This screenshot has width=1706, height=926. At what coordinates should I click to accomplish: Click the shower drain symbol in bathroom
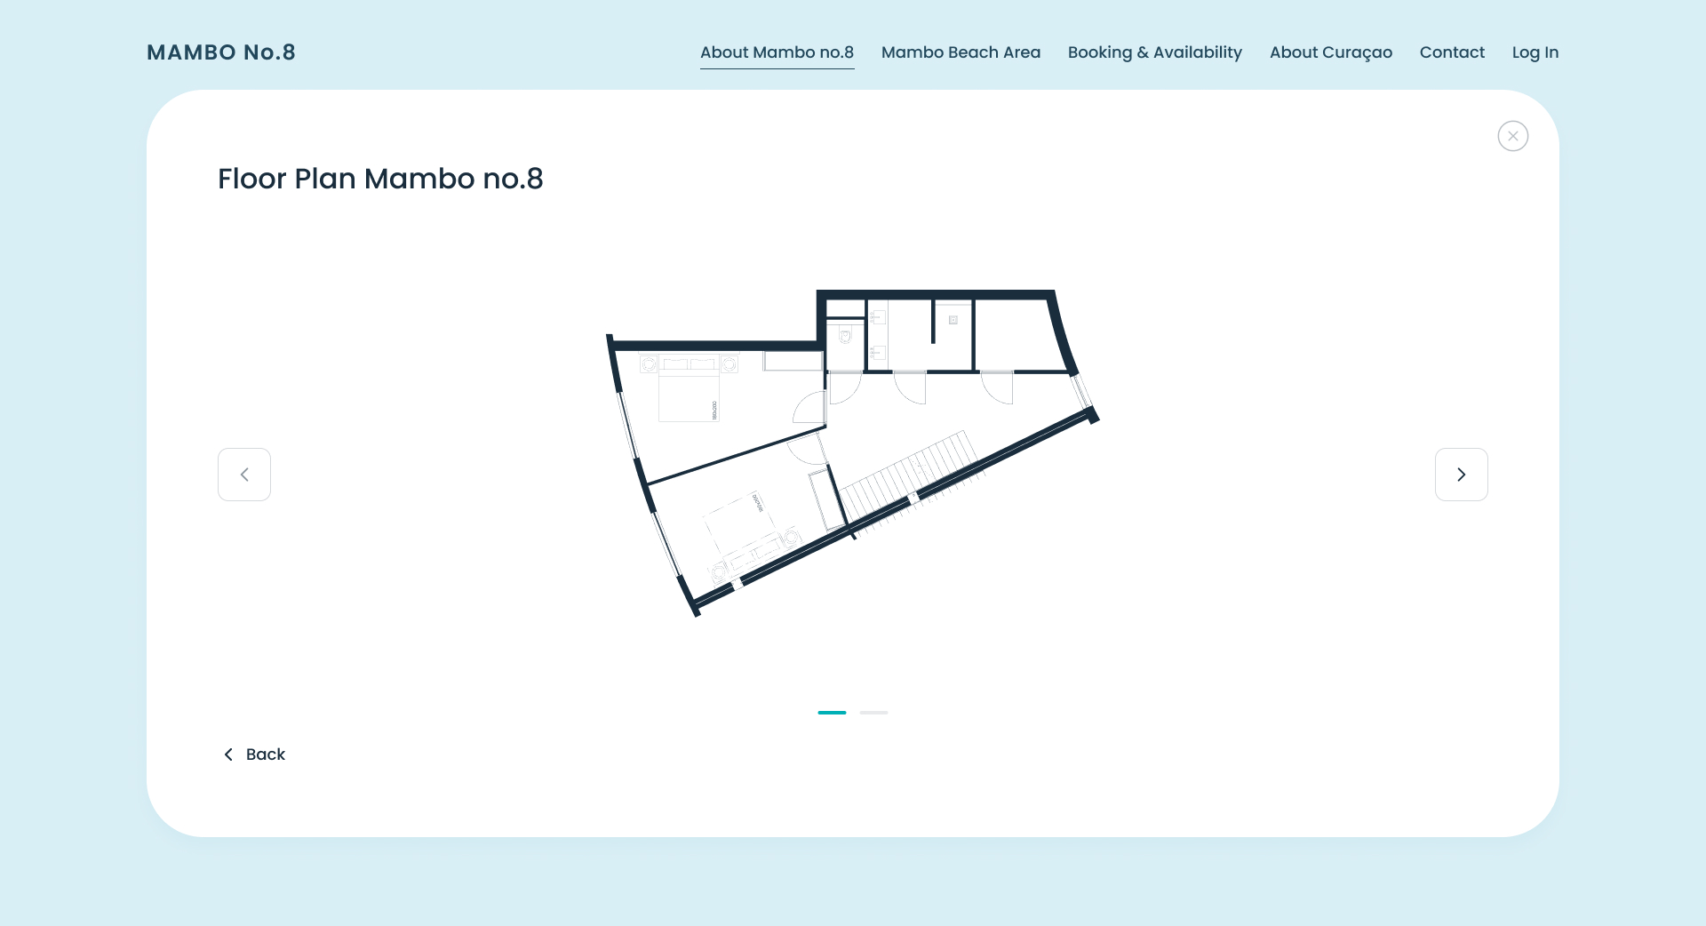click(x=953, y=320)
